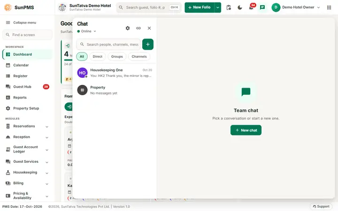This screenshot has height=211, width=338.
Task: Click the link icon in chat header
Action: (x=138, y=28)
